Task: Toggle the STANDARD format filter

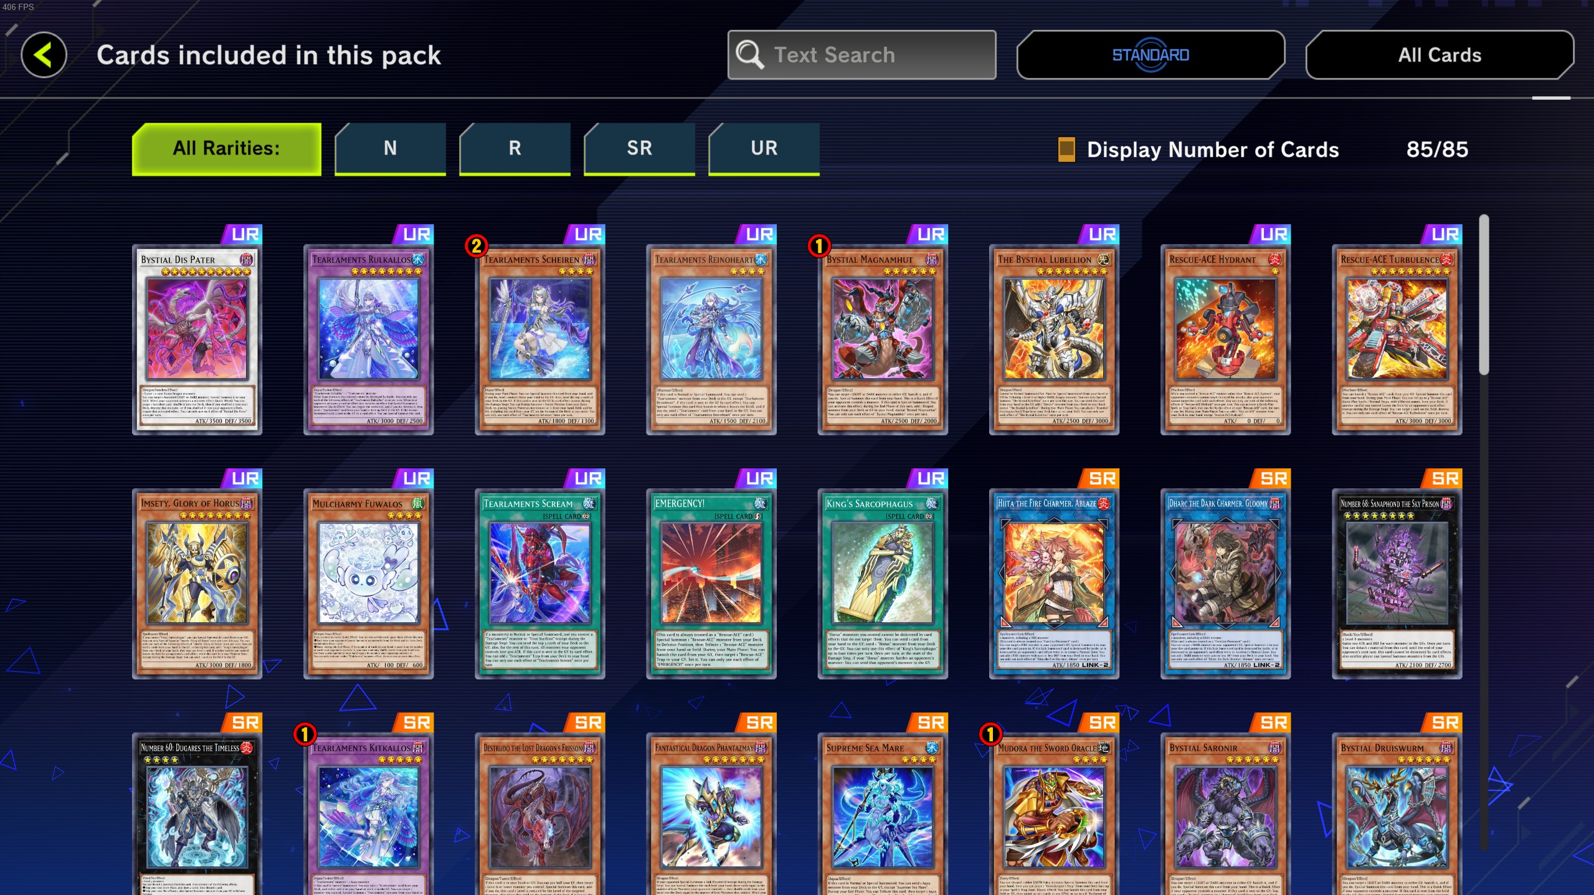Action: tap(1150, 55)
